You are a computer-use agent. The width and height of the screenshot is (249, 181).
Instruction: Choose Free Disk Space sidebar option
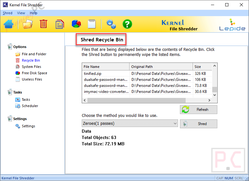coord(31,73)
